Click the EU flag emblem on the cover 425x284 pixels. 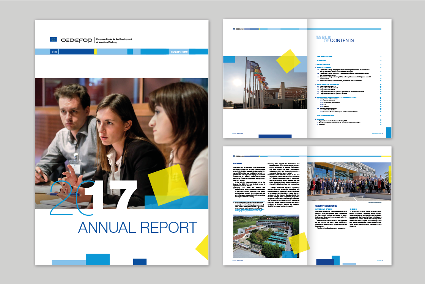pos(54,39)
